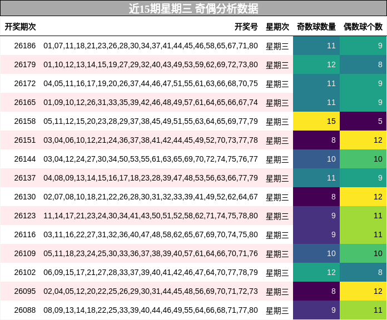Select draw period 26158
The width and height of the screenshot is (387, 320).
[24, 121]
